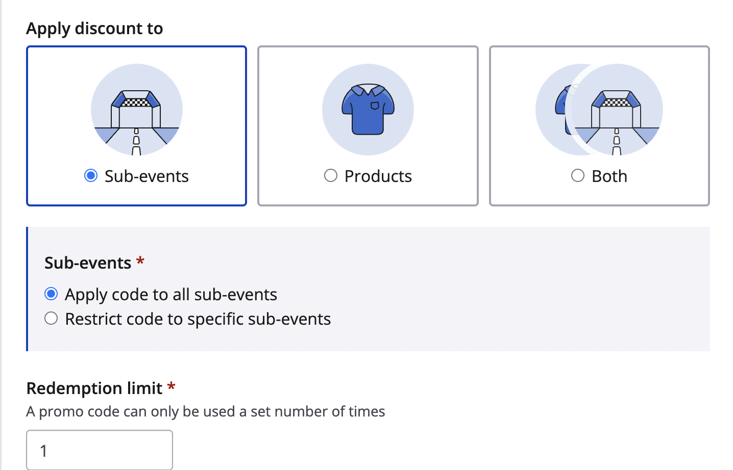The image size is (733, 470).
Task: Click "Restrict code to specific sub-events" label text
Action: coord(198,319)
